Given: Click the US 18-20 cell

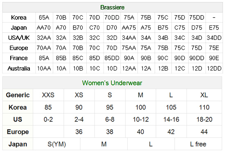Looking at the screenshot, I should coord(204,119).
